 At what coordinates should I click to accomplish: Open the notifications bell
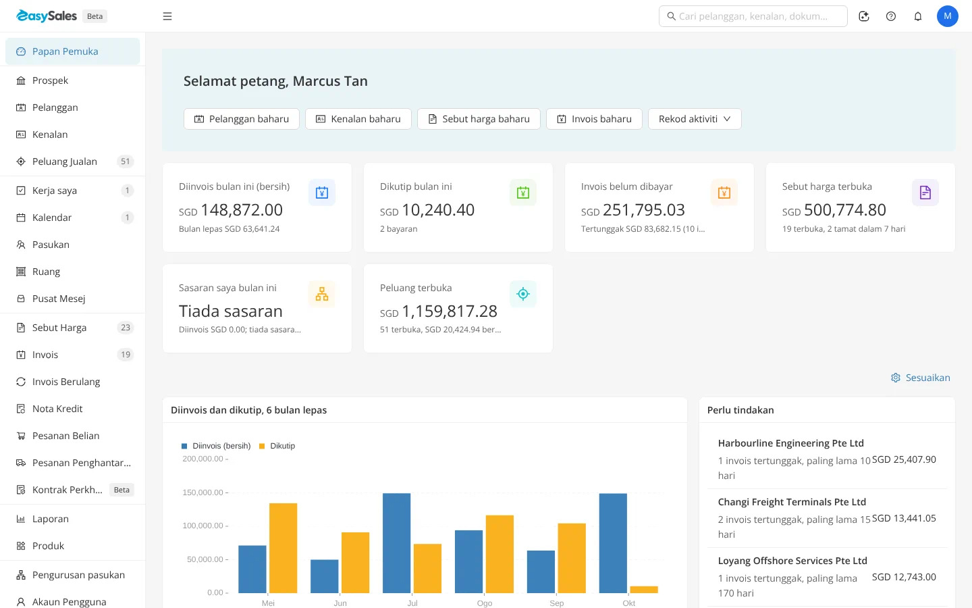tap(918, 16)
